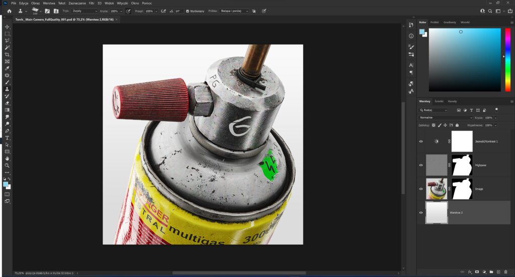Open the Próbka sample dropdown

click(x=234, y=11)
